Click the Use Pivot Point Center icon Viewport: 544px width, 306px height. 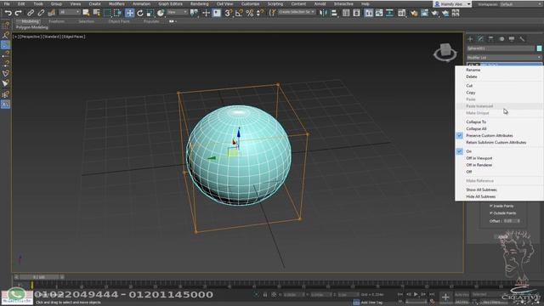pos(194,14)
